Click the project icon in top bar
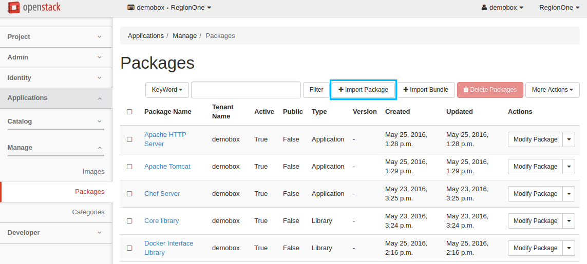Screen dimensions: 587x264 coord(131,8)
